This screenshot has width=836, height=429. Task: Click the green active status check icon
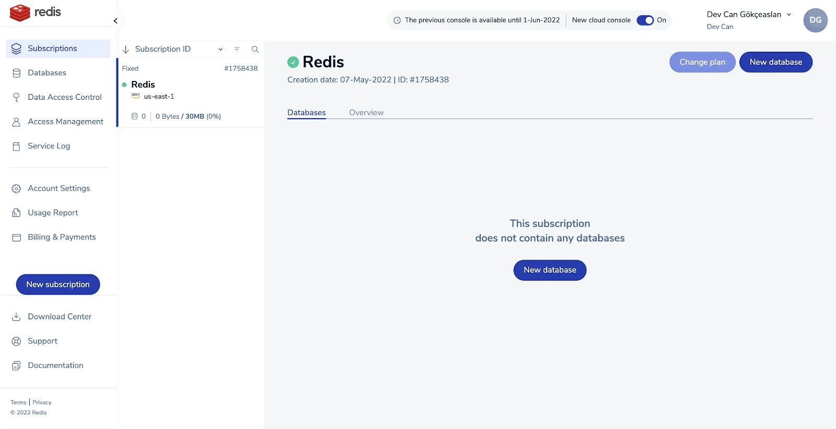pyautogui.click(x=293, y=62)
